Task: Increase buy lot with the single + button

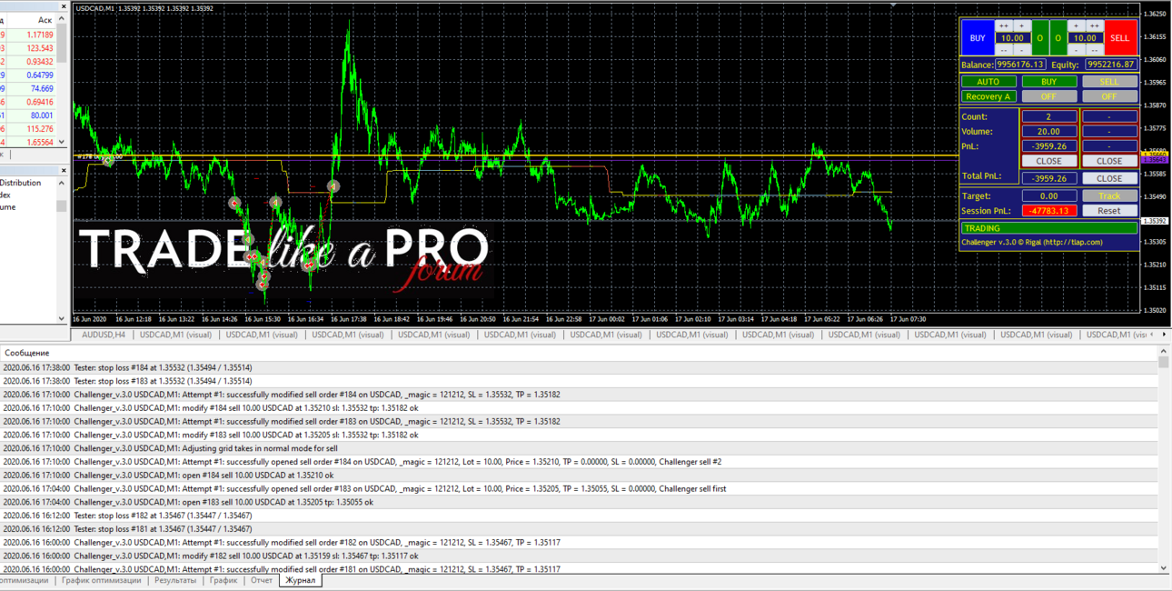Action: pos(1022,25)
